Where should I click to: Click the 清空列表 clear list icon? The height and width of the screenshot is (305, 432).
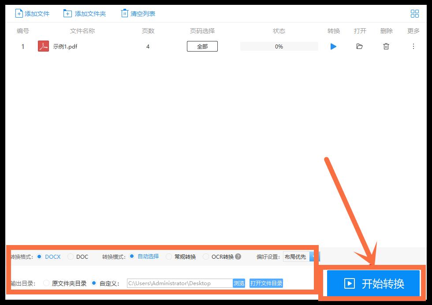[124, 13]
